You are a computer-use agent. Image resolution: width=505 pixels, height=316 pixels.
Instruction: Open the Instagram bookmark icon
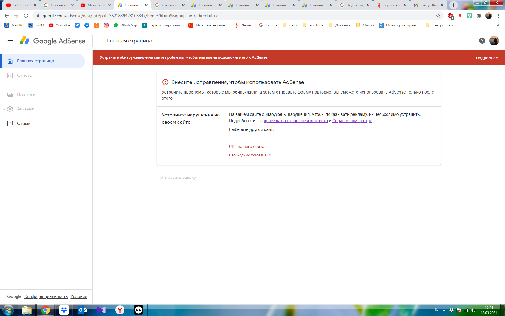pyautogui.click(x=106, y=25)
